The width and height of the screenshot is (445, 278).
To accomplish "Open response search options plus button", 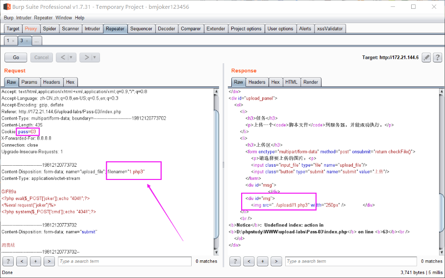I will (x=263, y=261).
